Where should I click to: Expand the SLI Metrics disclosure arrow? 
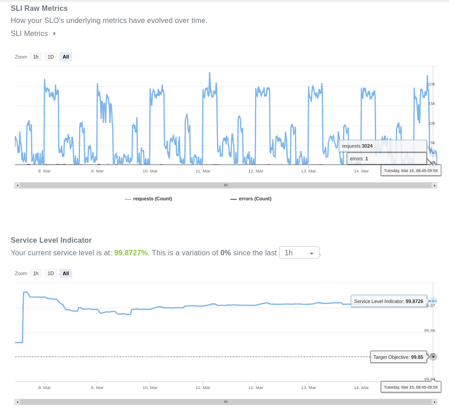point(54,34)
